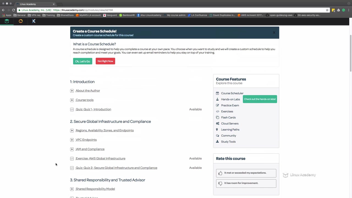This screenshot has height=198, width=352.
Task: Click code icon beside Exercise: AWS Global Infrastructure
Action: tap(72, 159)
